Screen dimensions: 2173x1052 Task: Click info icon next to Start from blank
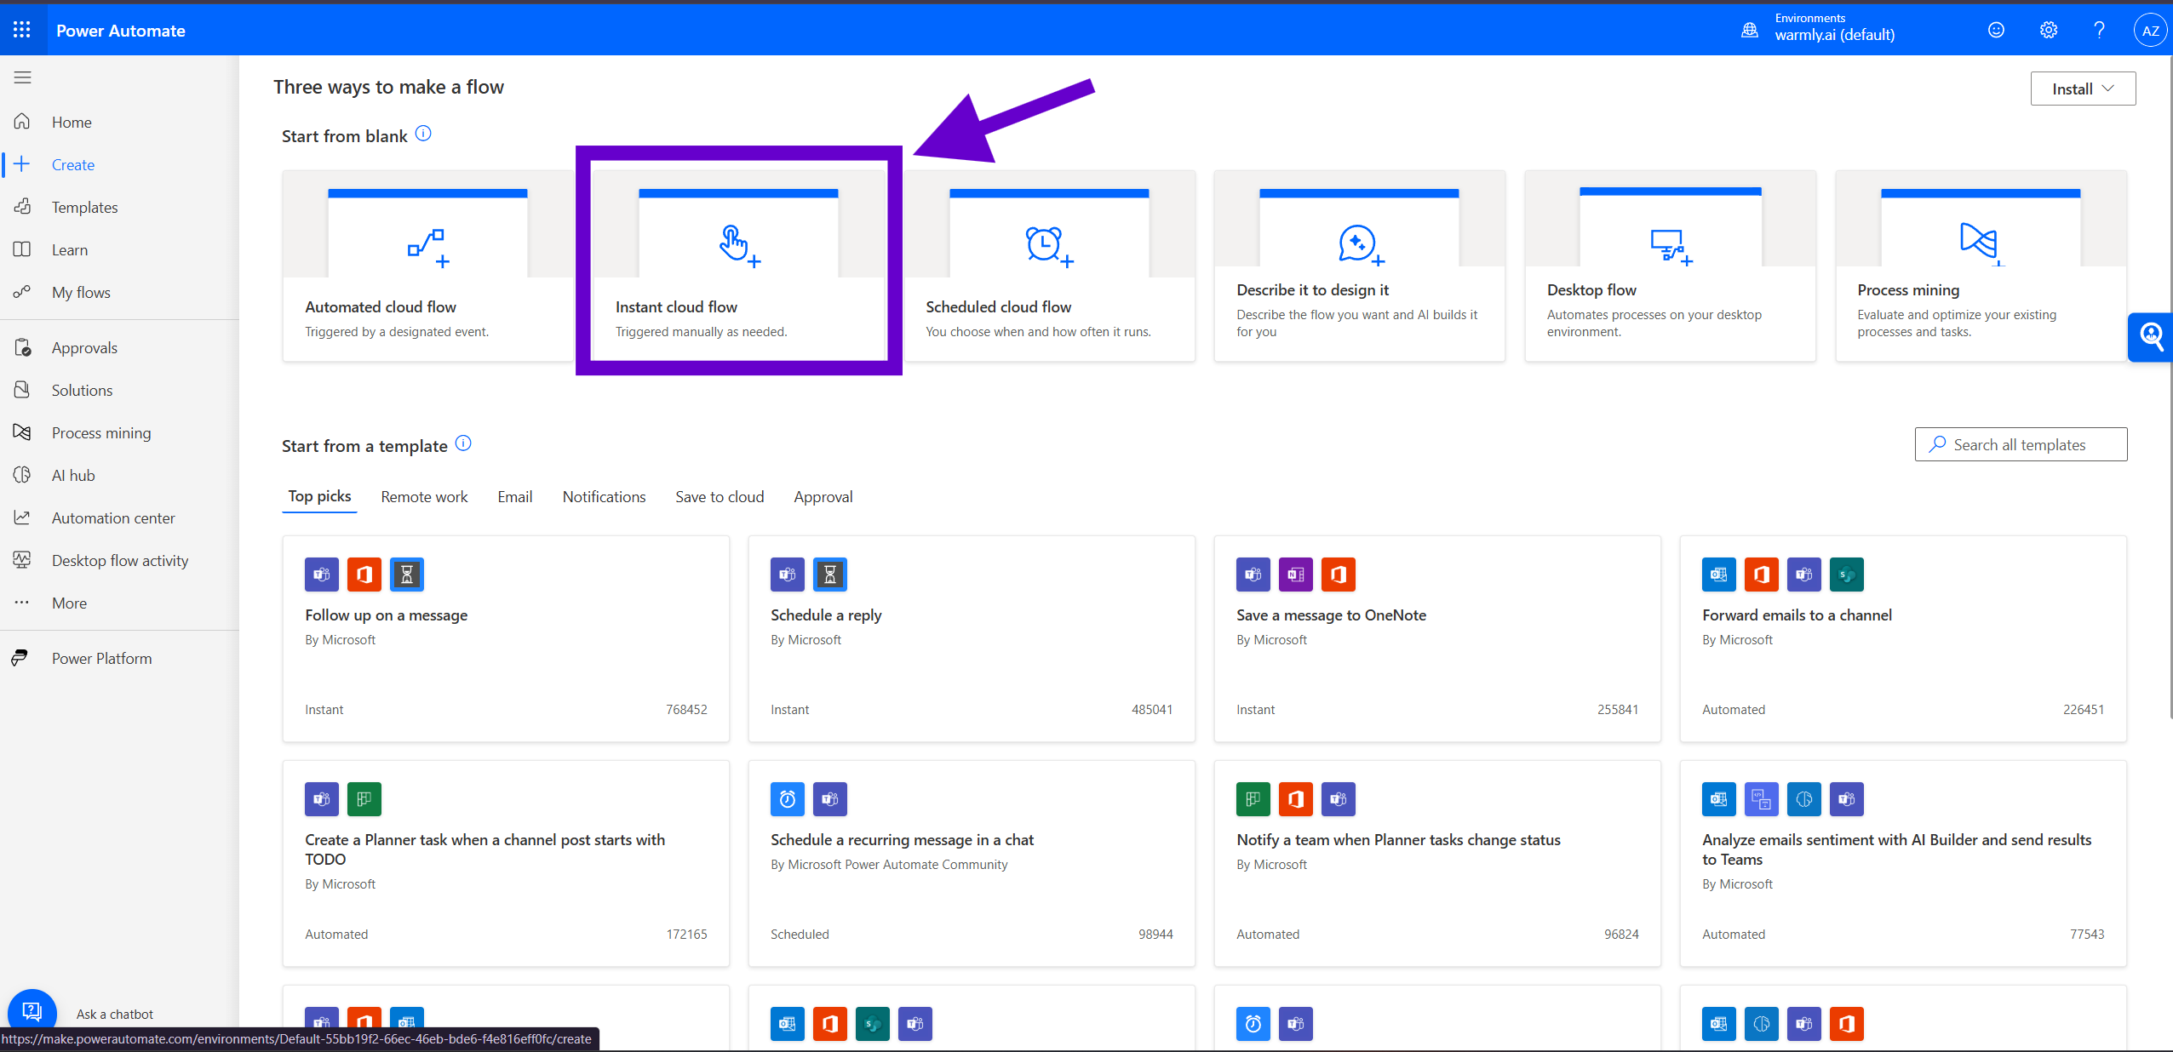point(423,134)
